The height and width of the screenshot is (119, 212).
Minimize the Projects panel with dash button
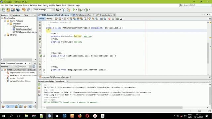point(35,15)
